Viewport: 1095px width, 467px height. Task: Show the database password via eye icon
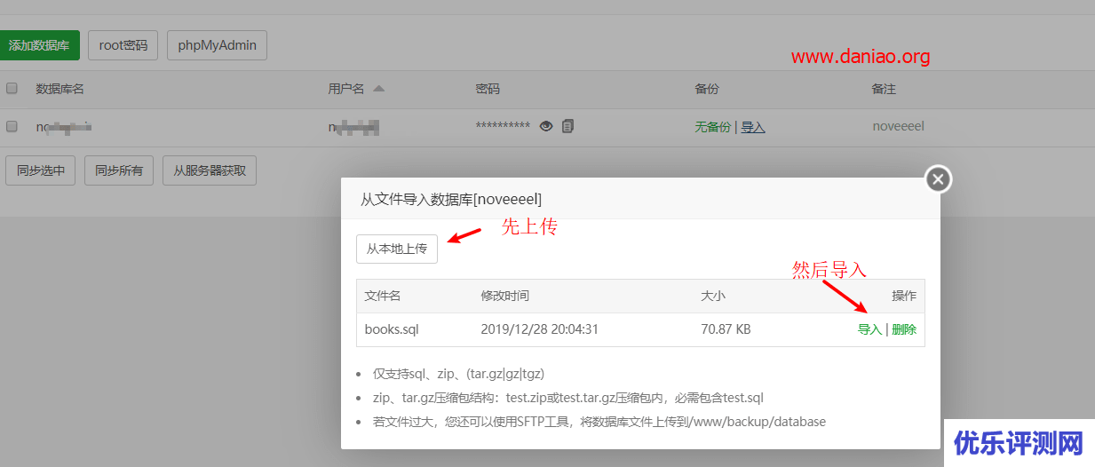tap(546, 127)
